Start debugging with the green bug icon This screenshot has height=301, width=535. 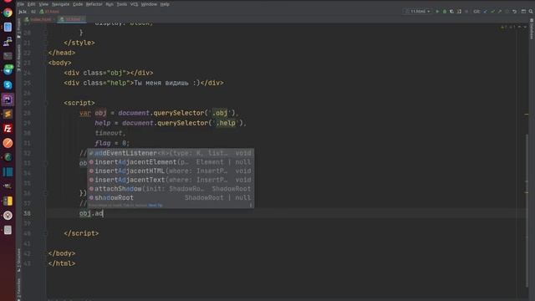point(444,12)
